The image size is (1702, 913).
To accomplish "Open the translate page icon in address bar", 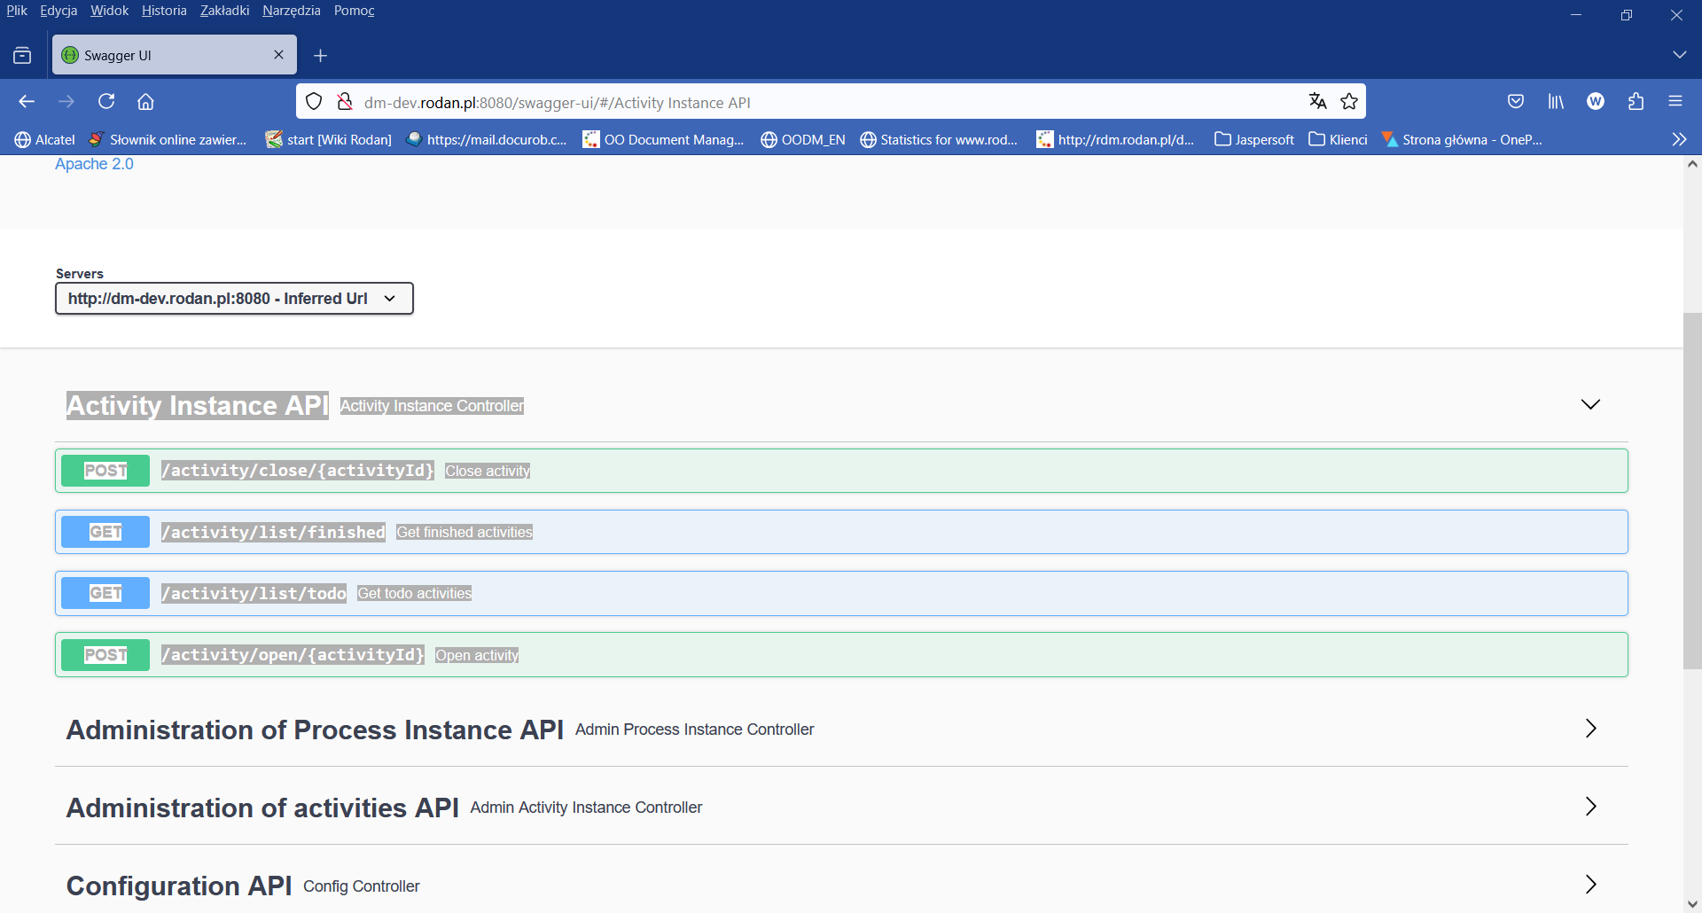I will click(1318, 101).
